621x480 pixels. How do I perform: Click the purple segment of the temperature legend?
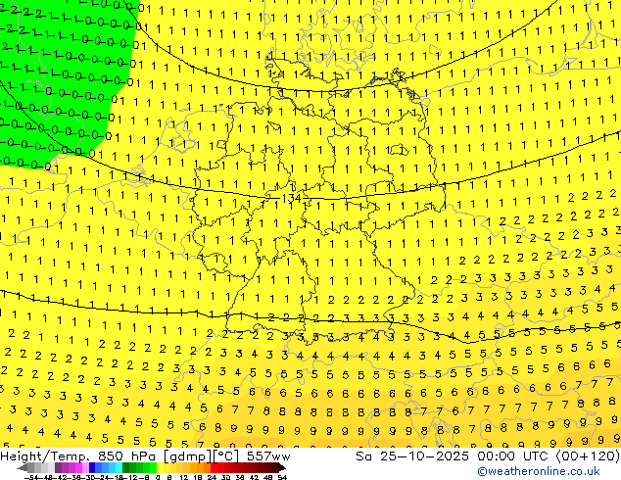pyautogui.click(x=72, y=467)
